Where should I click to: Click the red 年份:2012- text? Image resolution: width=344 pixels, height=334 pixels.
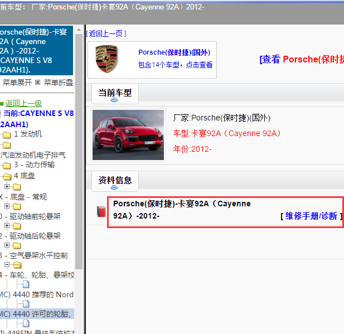[x=192, y=149]
